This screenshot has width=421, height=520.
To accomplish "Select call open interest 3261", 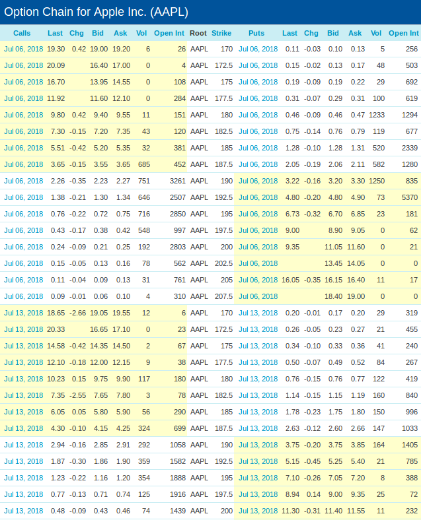I will click(x=178, y=181).
